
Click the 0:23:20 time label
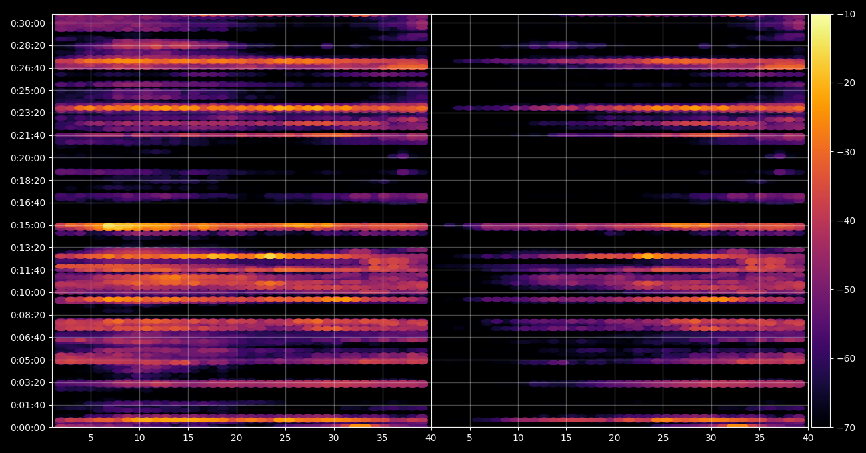tap(28, 113)
